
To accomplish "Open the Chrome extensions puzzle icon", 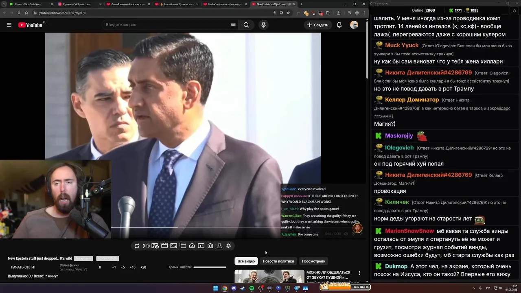I will (x=328, y=13).
